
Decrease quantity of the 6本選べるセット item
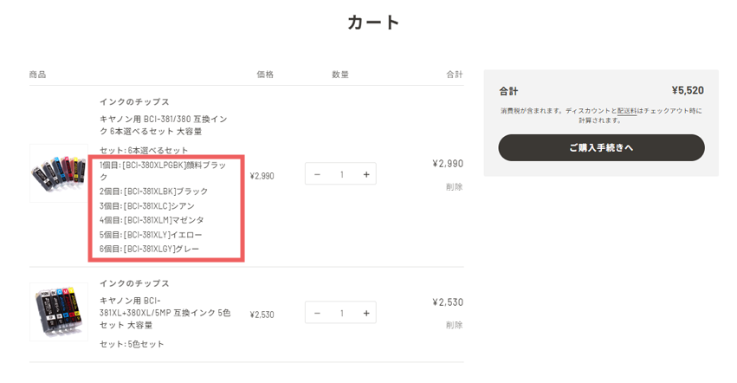(317, 174)
